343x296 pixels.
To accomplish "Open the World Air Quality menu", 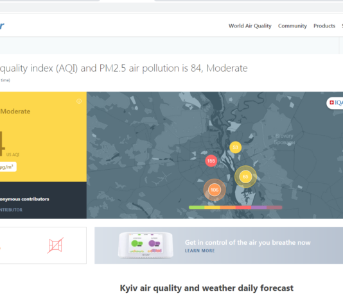I will point(250,26).
